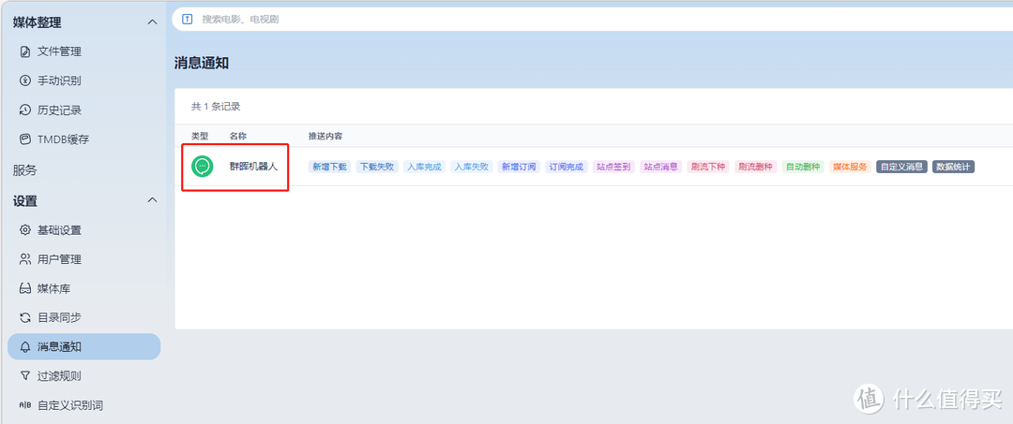Click the filter rules funnel icon
The height and width of the screenshot is (424, 1013).
point(25,375)
